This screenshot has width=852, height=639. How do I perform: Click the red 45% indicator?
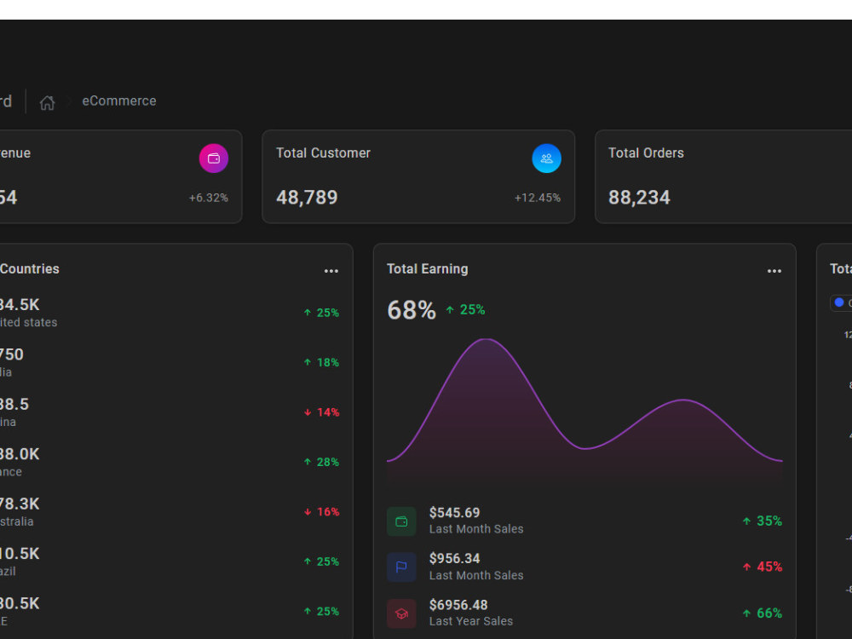(x=763, y=567)
